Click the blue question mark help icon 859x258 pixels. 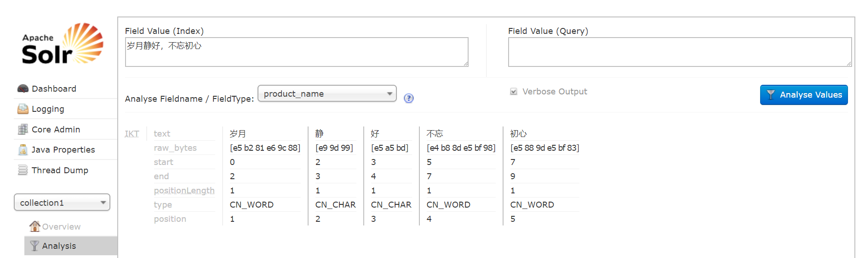coord(408,98)
